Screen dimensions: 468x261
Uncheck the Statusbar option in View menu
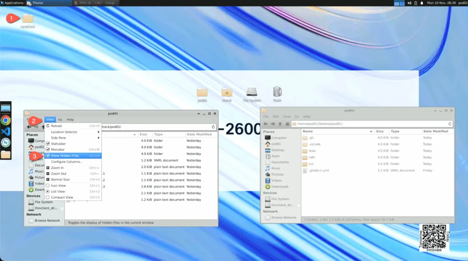pyautogui.click(x=48, y=144)
